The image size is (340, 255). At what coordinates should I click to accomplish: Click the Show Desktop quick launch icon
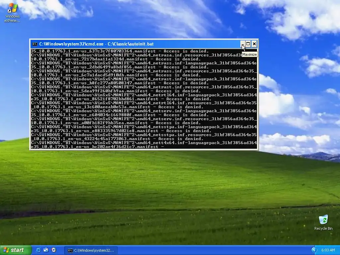click(46, 250)
